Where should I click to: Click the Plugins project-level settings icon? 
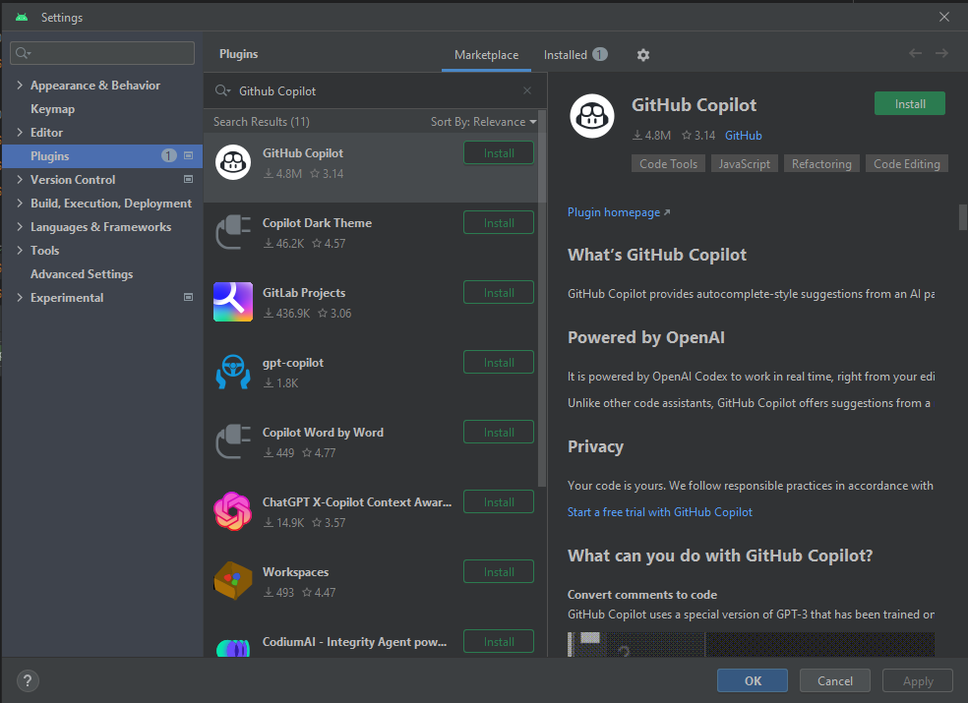click(x=188, y=155)
